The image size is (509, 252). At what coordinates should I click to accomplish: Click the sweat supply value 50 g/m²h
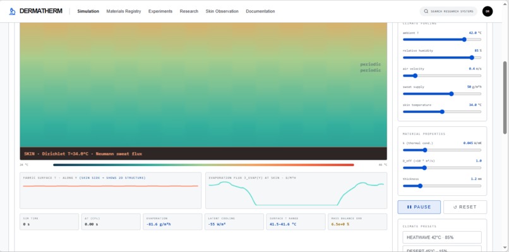coord(474,87)
